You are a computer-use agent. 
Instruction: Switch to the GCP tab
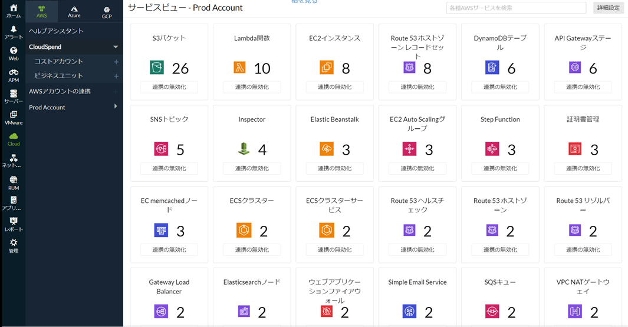[107, 12]
